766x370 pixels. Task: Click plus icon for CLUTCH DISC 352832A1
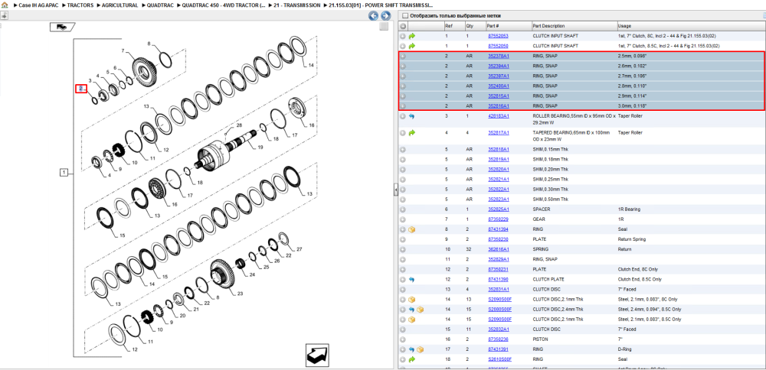click(403, 329)
